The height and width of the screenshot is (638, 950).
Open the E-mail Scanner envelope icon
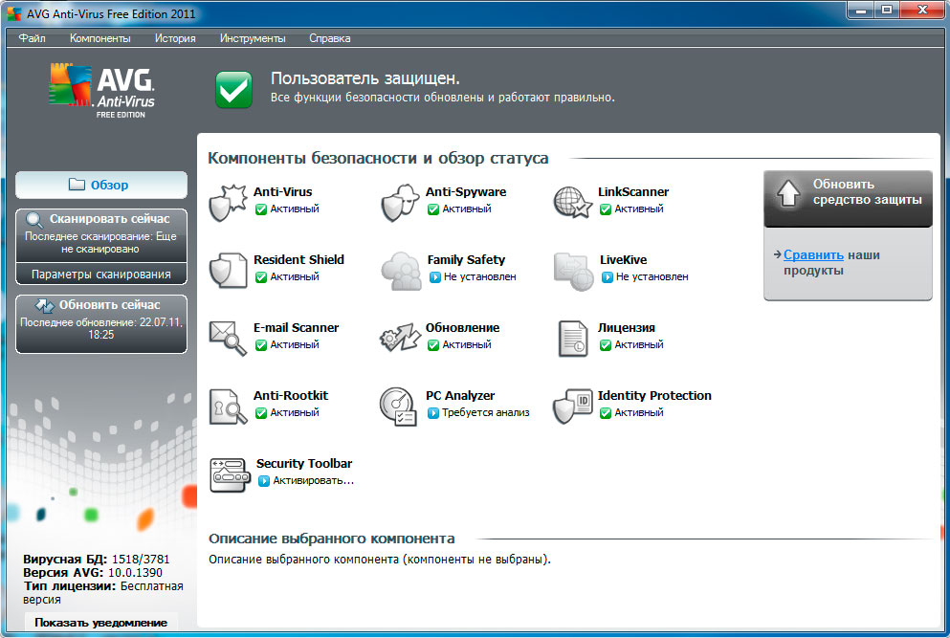click(x=228, y=338)
